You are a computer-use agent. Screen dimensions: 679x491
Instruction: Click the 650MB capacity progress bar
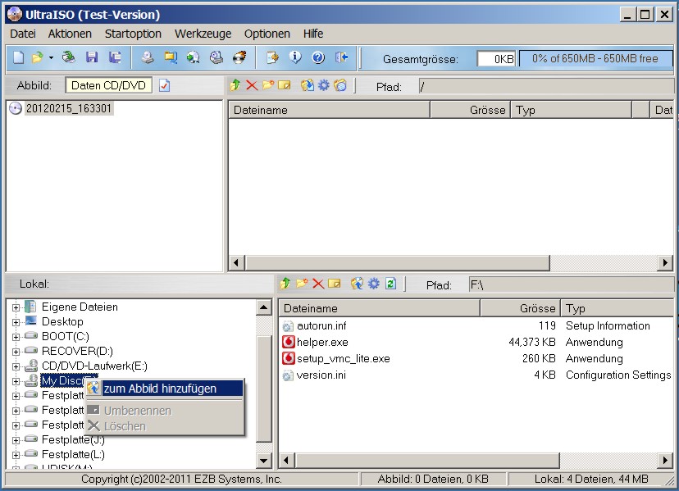click(595, 59)
